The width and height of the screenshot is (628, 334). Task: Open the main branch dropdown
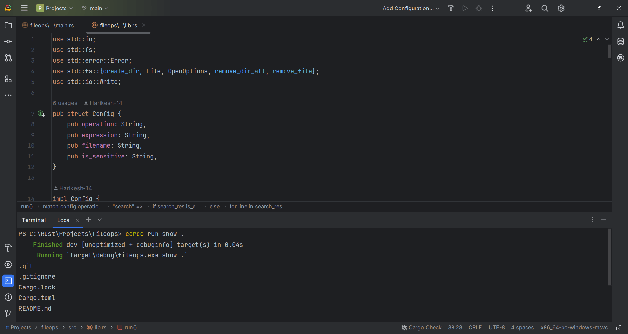[95, 8]
